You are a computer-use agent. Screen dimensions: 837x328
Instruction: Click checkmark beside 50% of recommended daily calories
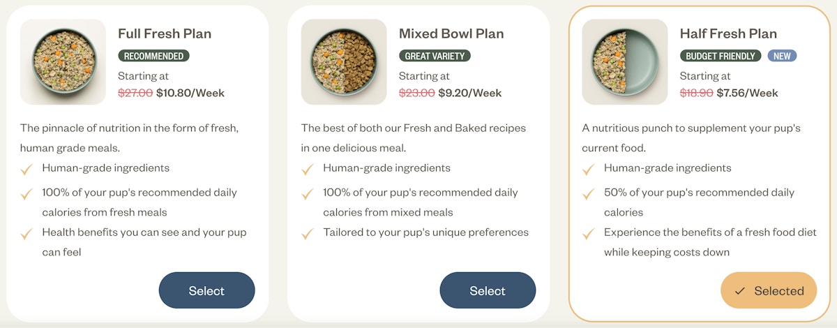point(589,193)
